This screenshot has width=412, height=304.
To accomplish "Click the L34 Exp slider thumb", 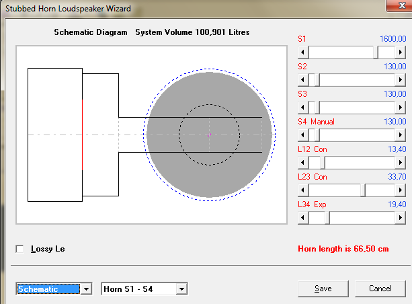I will (327, 218).
